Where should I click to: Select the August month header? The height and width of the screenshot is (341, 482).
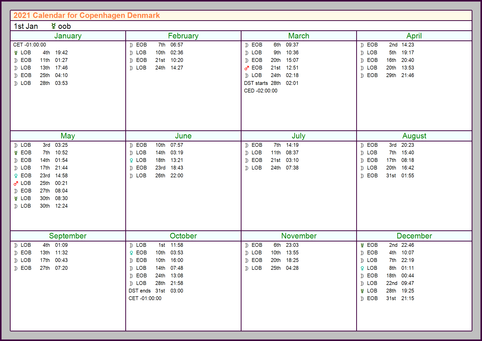[414, 136]
